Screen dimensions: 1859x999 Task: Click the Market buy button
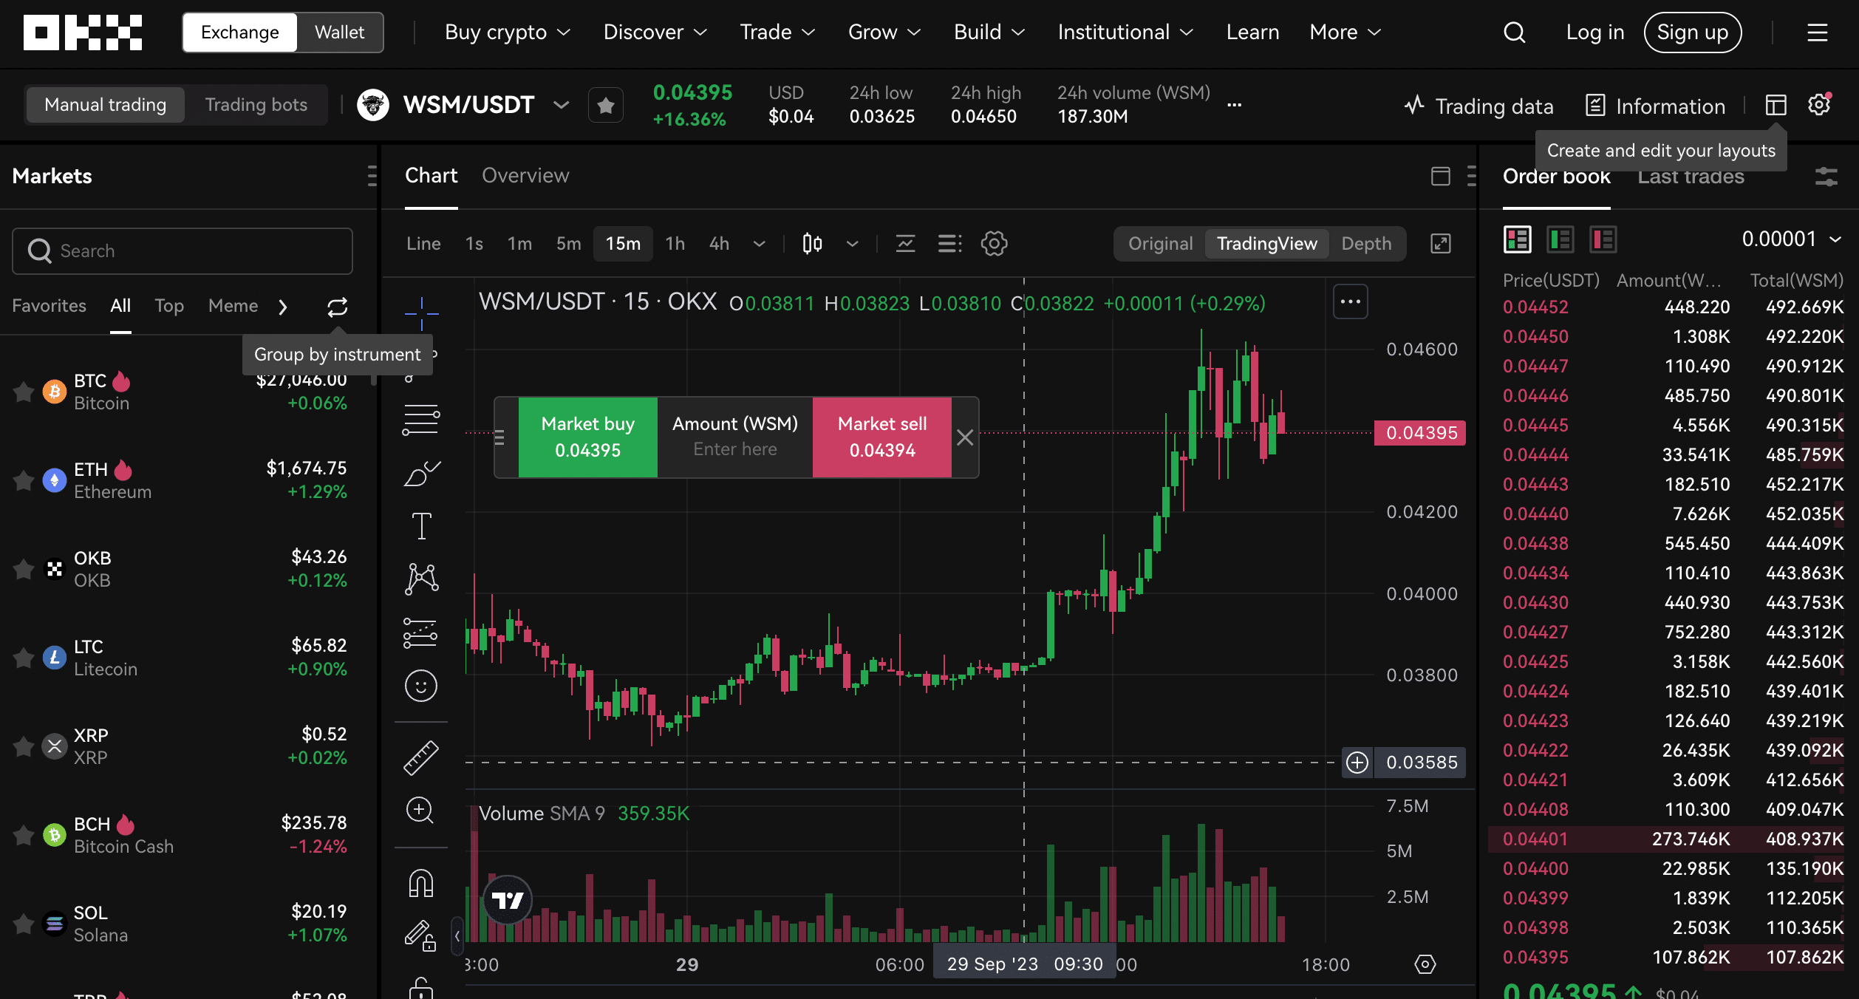coord(588,437)
